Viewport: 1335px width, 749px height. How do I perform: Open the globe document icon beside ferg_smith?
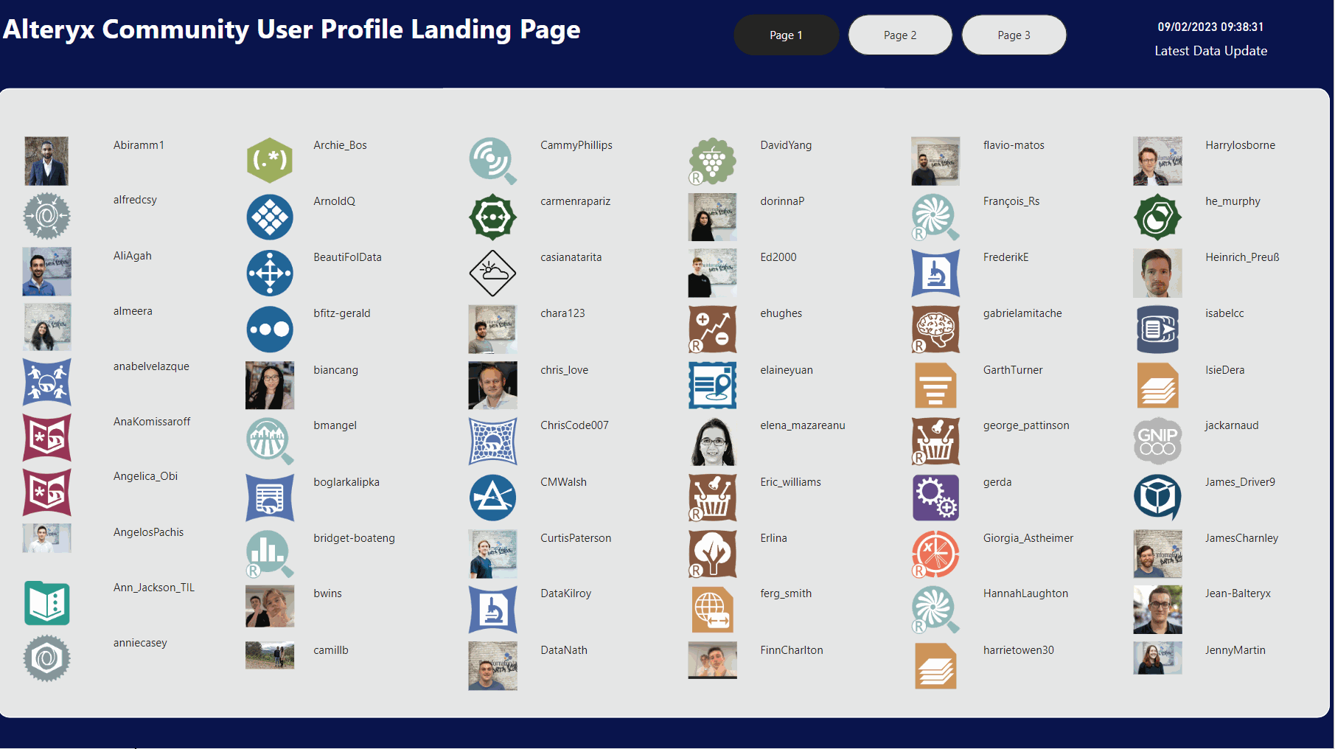pyautogui.click(x=712, y=610)
